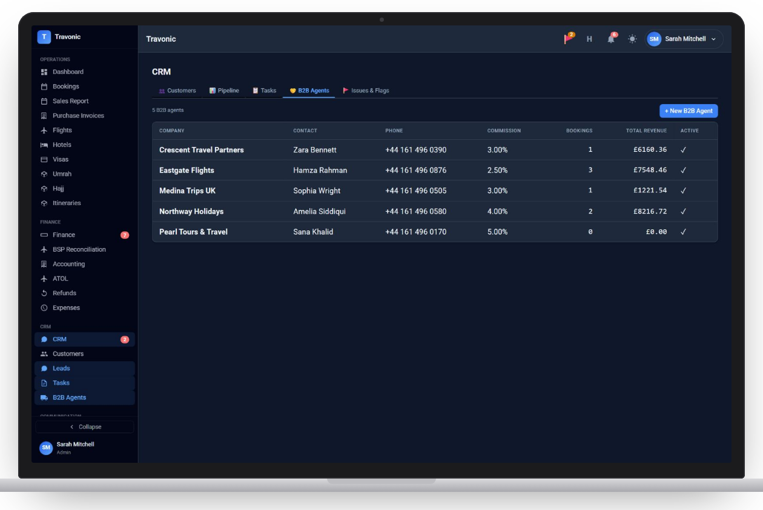Open B2B Agents in the sidebar

[x=85, y=397]
